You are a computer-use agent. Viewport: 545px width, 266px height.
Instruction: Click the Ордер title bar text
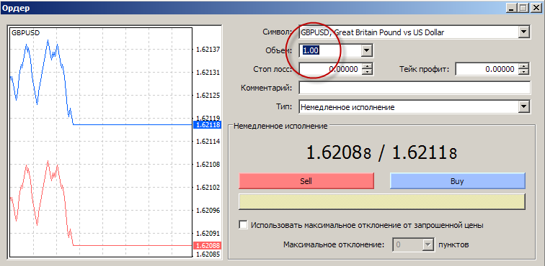tap(16, 8)
